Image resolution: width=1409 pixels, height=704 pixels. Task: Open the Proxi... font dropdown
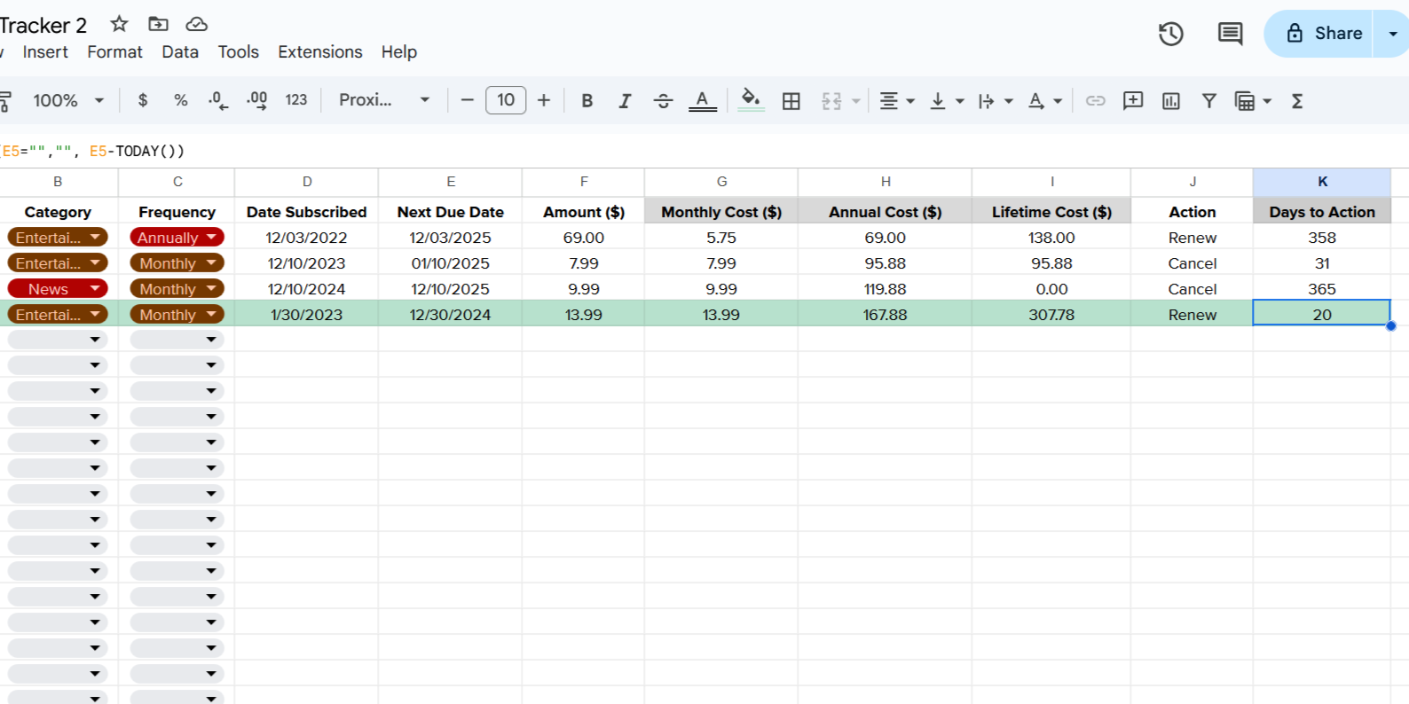click(x=384, y=100)
